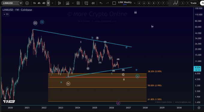Screen dimensions: 204x112
Task: Click the (1) wave label
Action: [100, 63]
